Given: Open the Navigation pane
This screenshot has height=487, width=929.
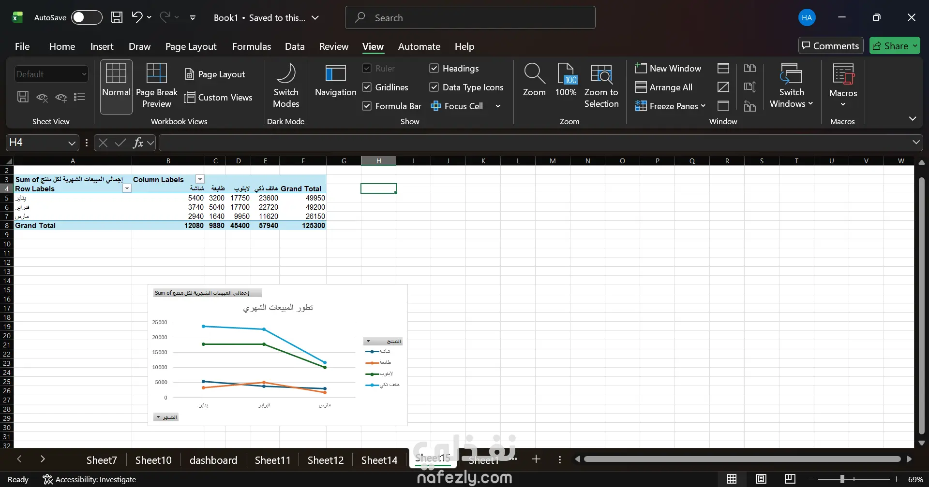Looking at the screenshot, I should click(335, 80).
